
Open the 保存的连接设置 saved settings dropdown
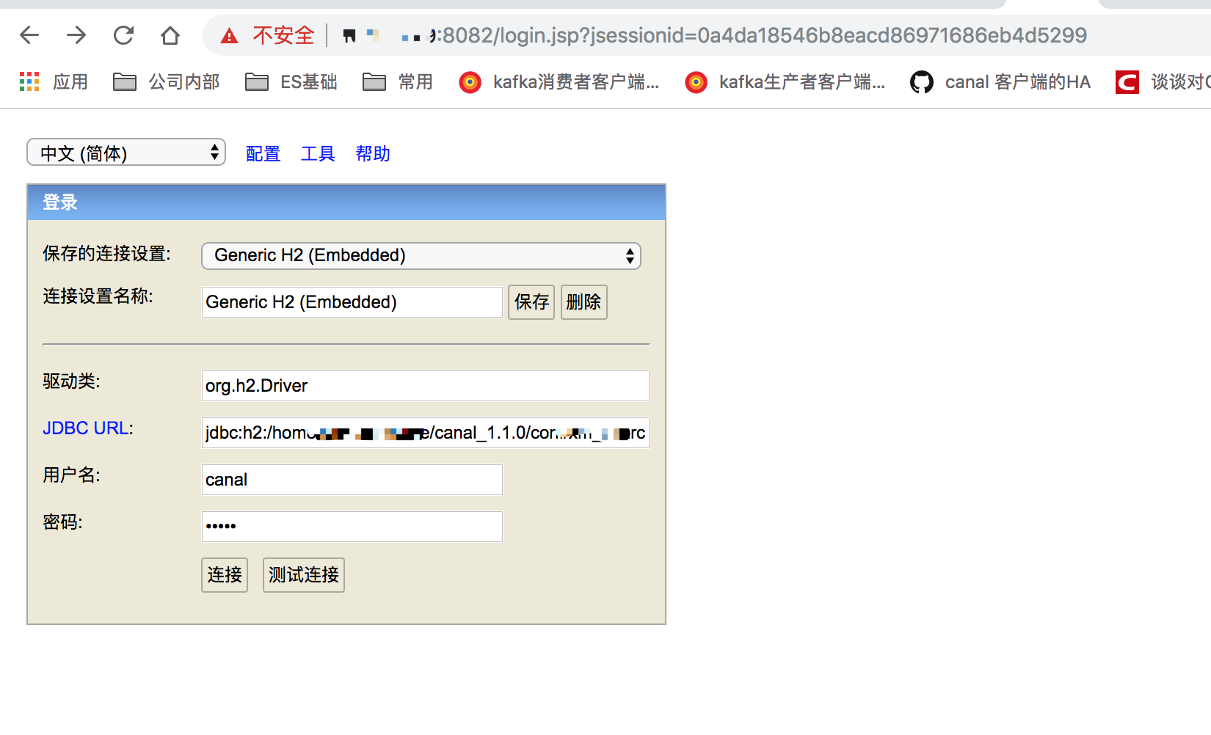coord(421,255)
